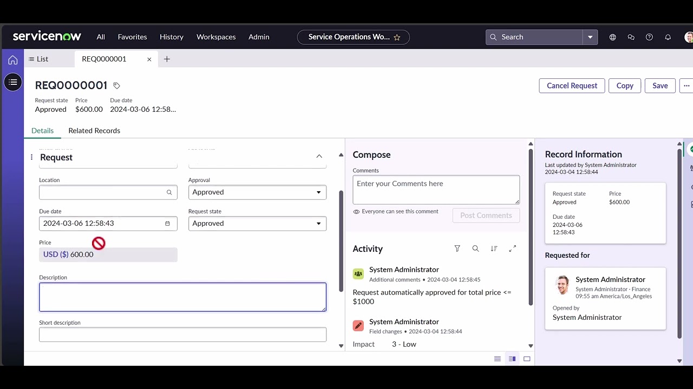Image resolution: width=693 pixels, height=389 pixels.
Task: Open the help question mark icon
Action: 650,37
